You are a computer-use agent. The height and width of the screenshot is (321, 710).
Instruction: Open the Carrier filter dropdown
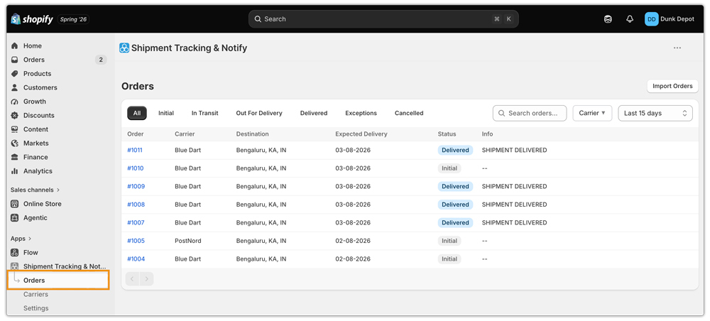(592, 113)
